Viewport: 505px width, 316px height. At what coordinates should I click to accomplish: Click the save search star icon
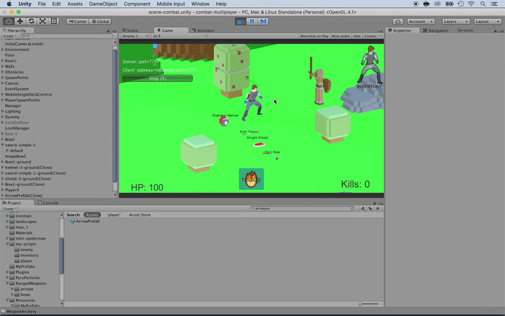pyautogui.click(x=378, y=209)
